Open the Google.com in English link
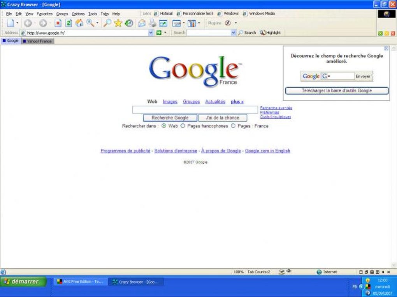 (267, 151)
